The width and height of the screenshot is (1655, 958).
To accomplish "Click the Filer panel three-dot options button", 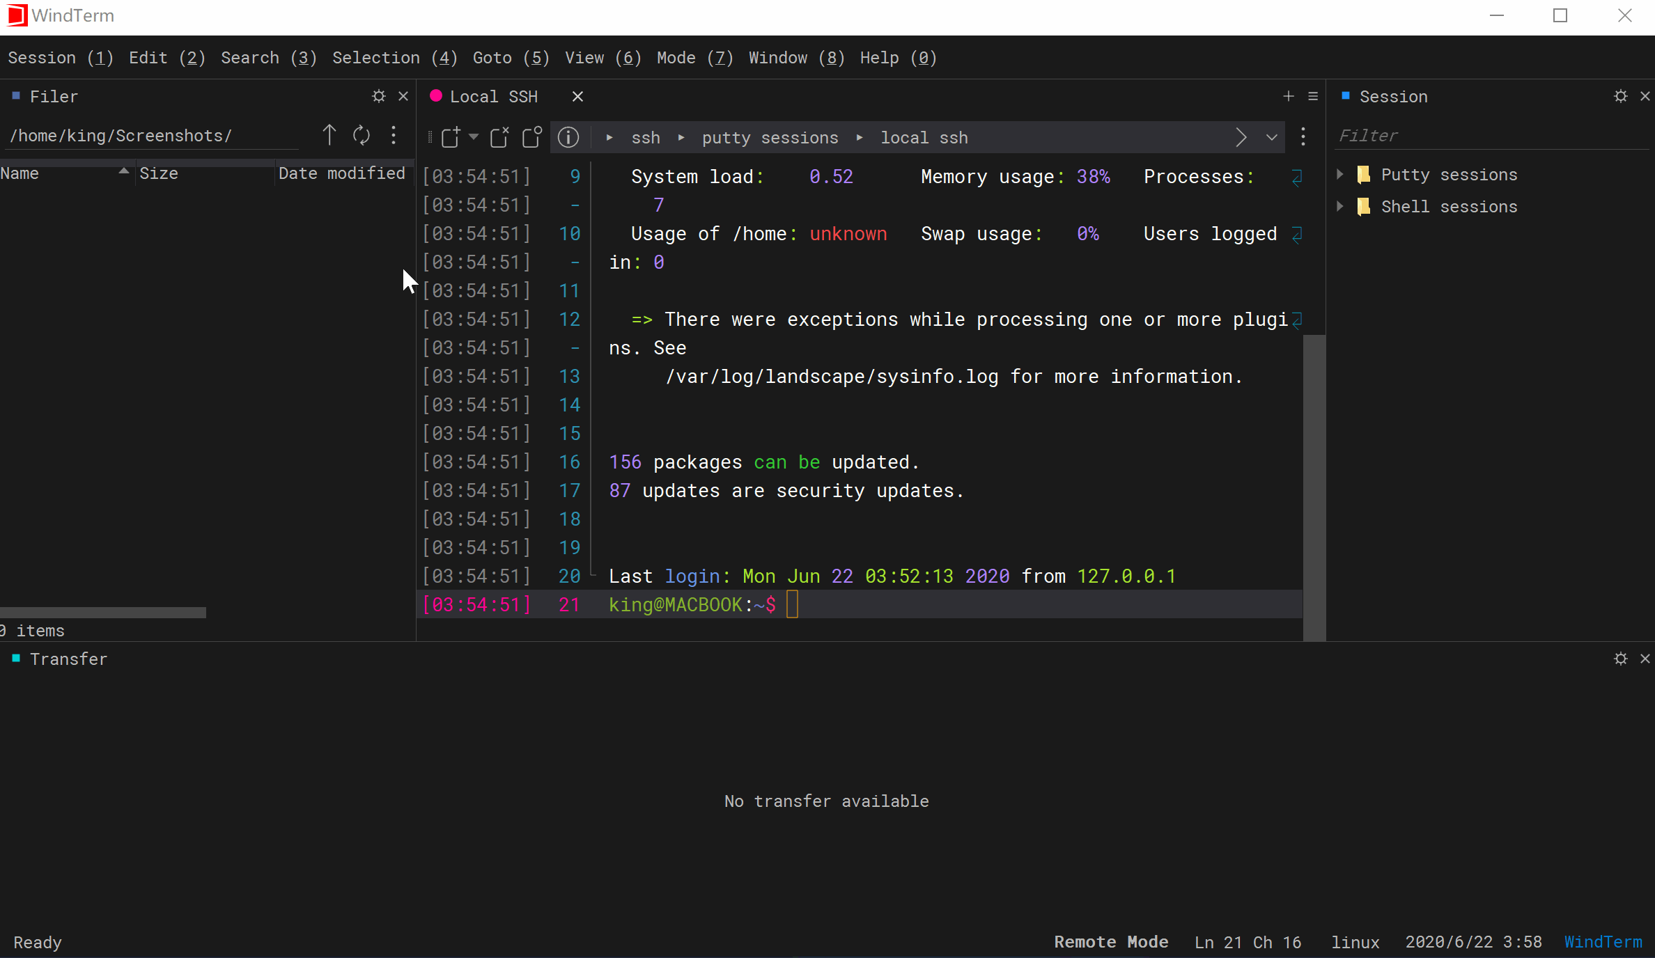I will (x=396, y=136).
